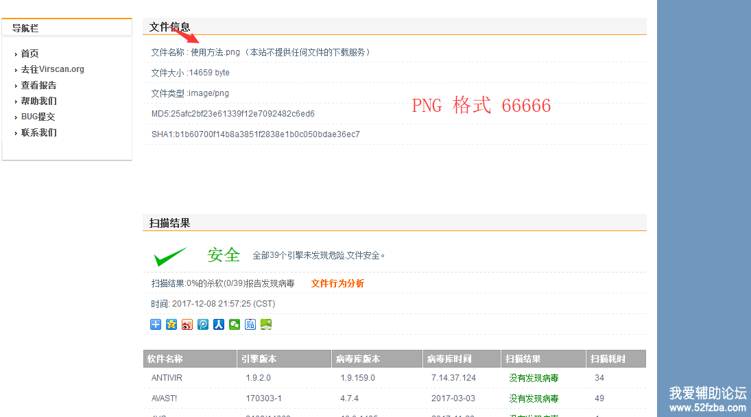751x417 pixels.
Task: Open the more share options plus icon
Action: 156,324
